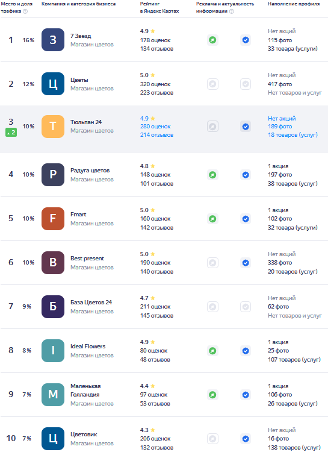Click blue verified badge for Цветовик

pyautogui.click(x=246, y=439)
